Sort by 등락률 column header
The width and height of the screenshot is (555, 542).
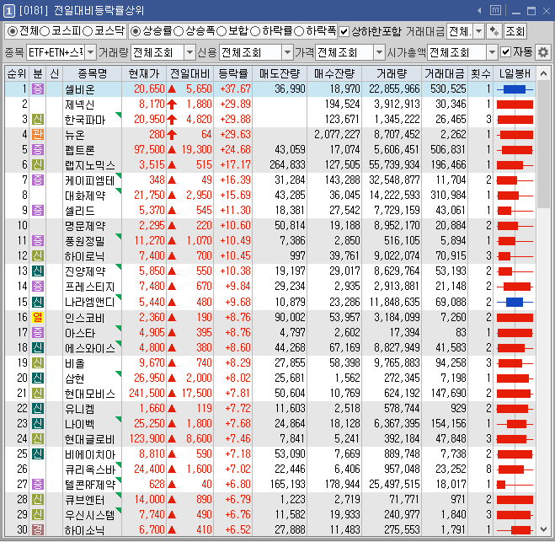(x=232, y=73)
